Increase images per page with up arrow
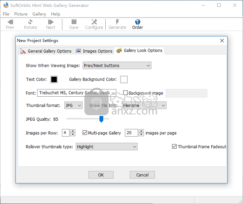The height and width of the screenshot is (204, 243). pos(141,131)
